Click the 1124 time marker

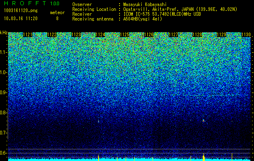click(x=101, y=35)
